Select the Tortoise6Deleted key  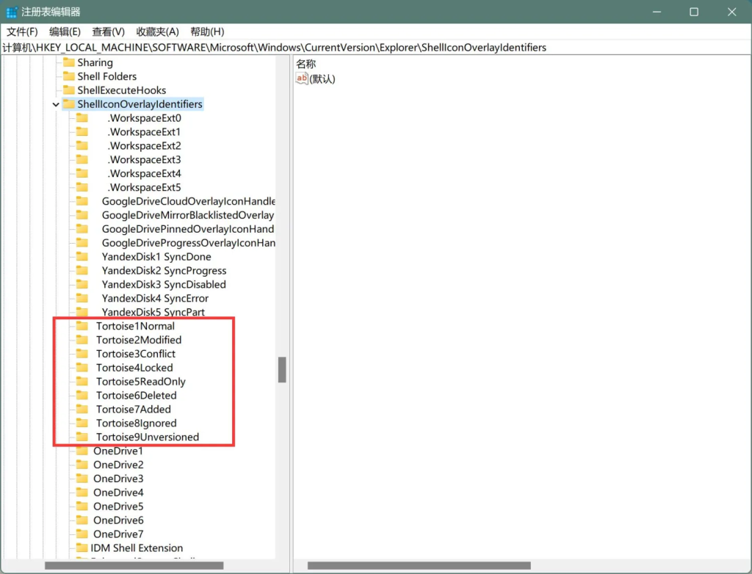136,396
